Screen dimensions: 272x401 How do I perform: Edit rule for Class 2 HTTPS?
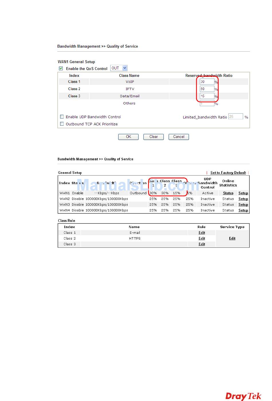click(202, 238)
